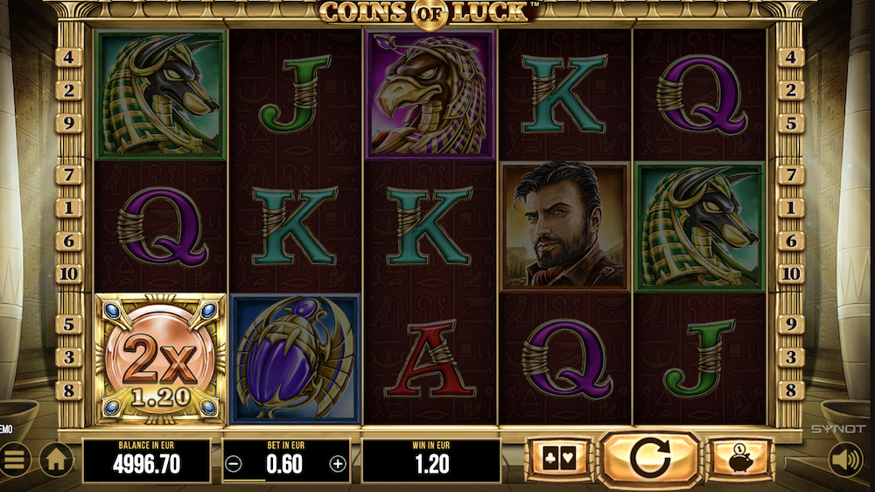
Task: Select payline number 7 on left side
Action: [x=68, y=175]
